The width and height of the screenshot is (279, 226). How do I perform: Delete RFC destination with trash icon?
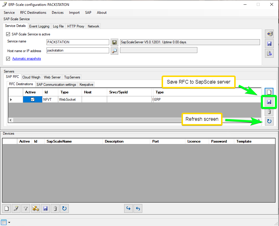269,112
